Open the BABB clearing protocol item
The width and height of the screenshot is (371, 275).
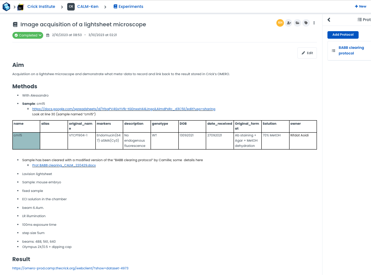coord(351,50)
